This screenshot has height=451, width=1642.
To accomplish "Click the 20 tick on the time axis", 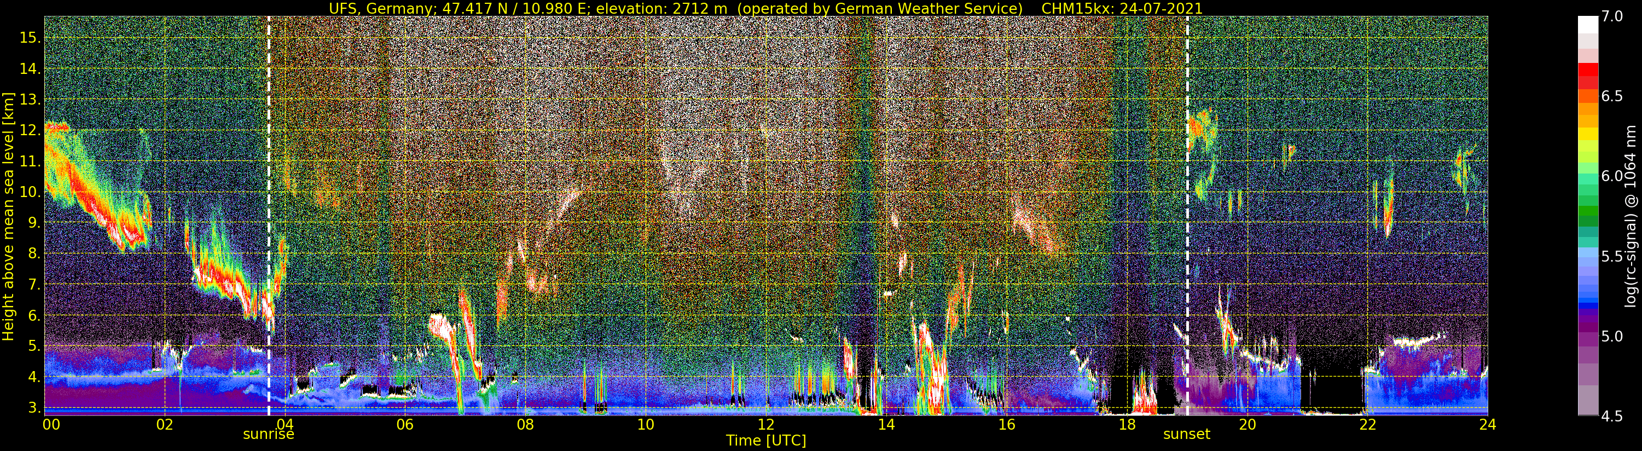I will coord(1247,424).
